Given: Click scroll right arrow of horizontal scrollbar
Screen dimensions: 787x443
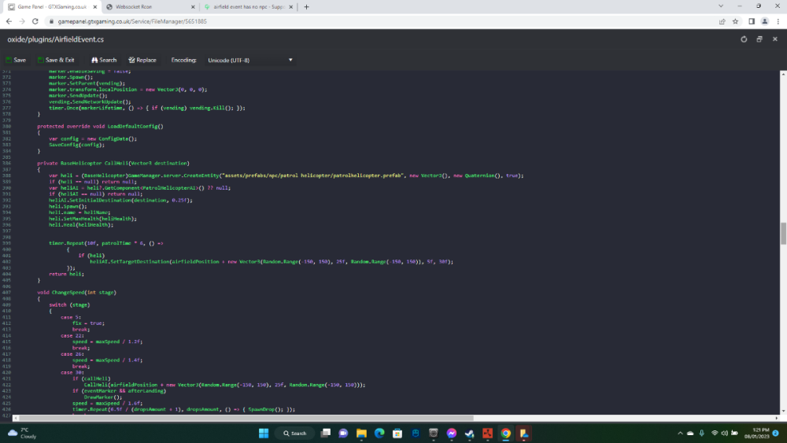Looking at the screenshot, I should [777, 417].
